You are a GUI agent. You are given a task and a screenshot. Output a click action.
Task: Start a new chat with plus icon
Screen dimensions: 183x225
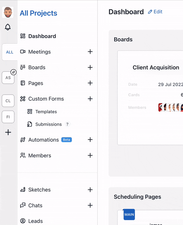(x=90, y=205)
